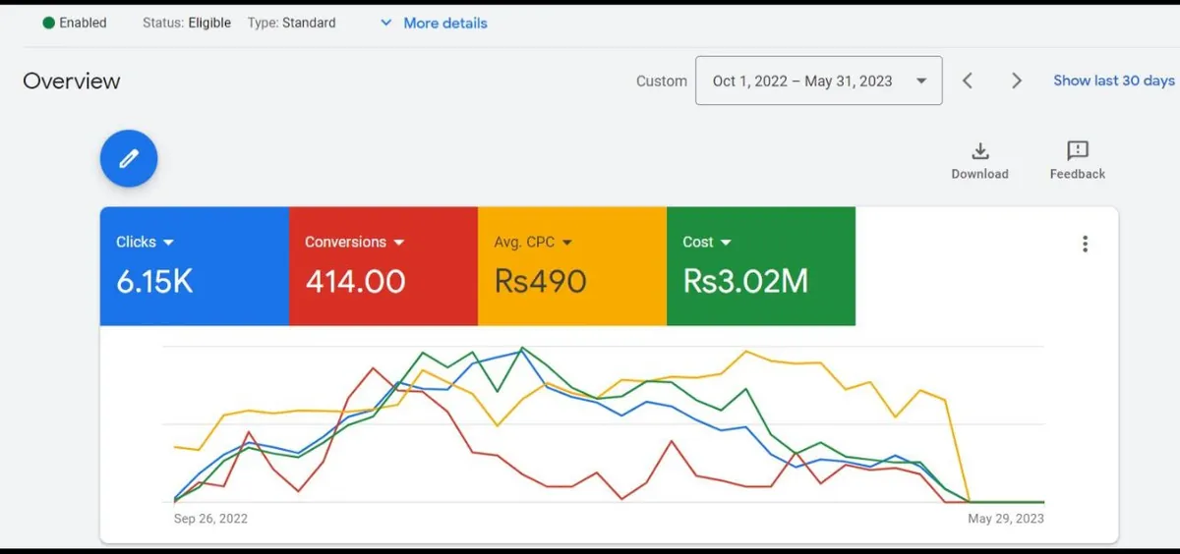This screenshot has height=554, width=1180.
Task: Change the Conversions metric dropdown
Action: (355, 242)
